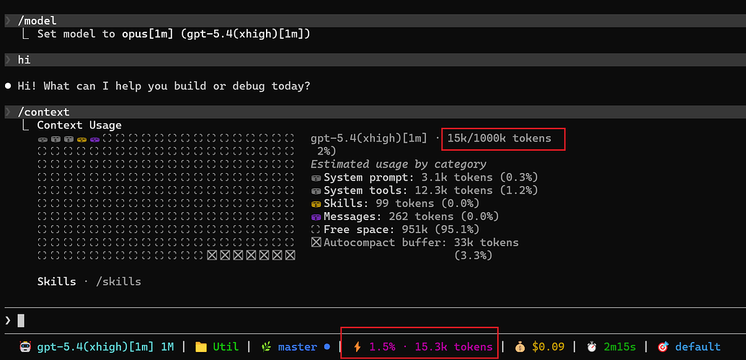The height and width of the screenshot is (360, 746).
Task: Click the blue dot after master
Action: [327, 347]
